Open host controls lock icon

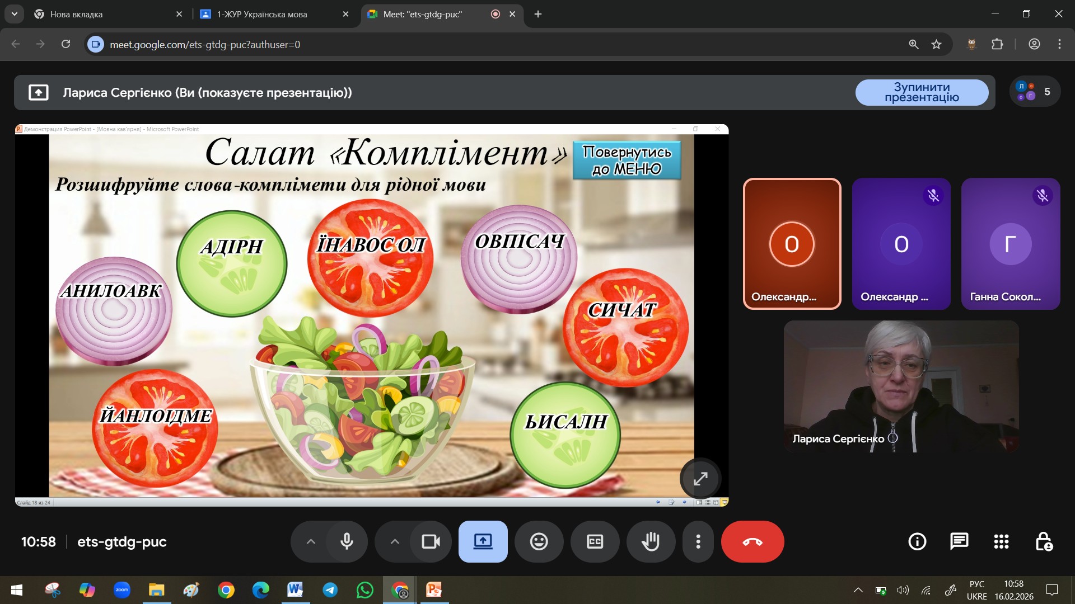(1044, 541)
